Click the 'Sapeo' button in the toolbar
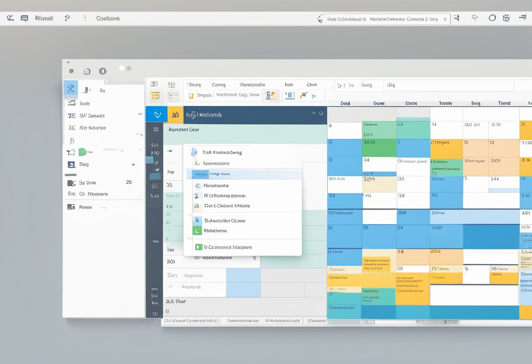The width and height of the screenshot is (532, 364). pyautogui.click(x=204, y=95)
